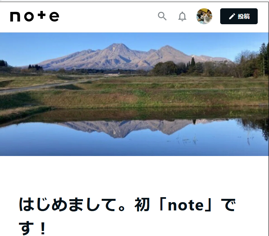Click the 投稿 text label
The height and width of the screenshot is (236, 269).
[244, 17]
